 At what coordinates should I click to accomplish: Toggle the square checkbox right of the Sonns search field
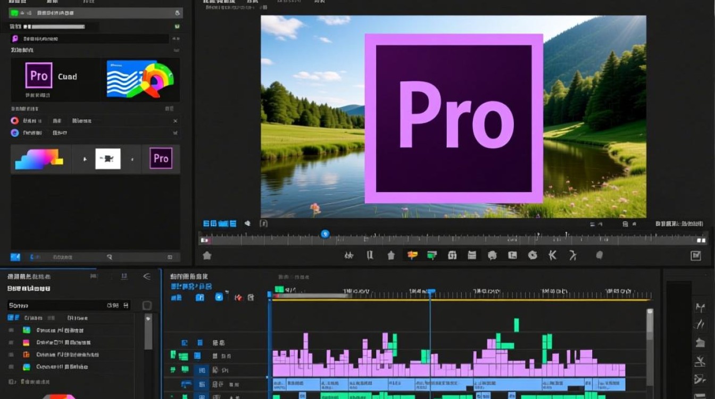click(x=147, y=305)
